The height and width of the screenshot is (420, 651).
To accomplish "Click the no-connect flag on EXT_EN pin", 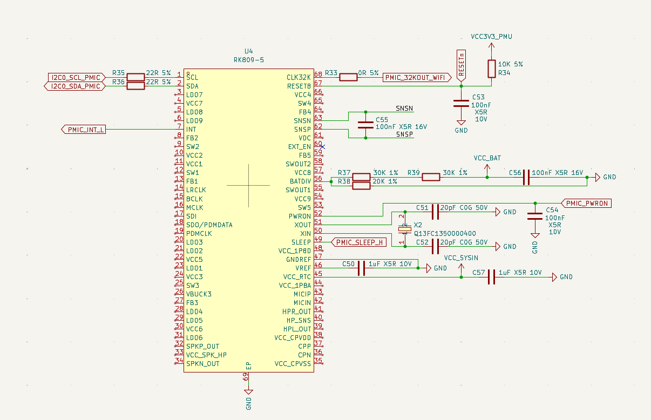I will click(x=322, y=146).
